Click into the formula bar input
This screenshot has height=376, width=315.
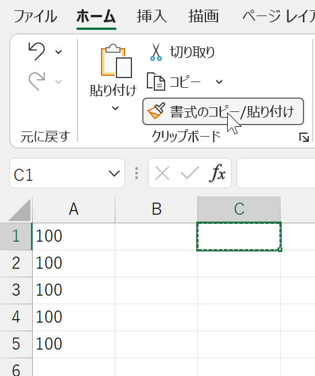pos(275,173)
